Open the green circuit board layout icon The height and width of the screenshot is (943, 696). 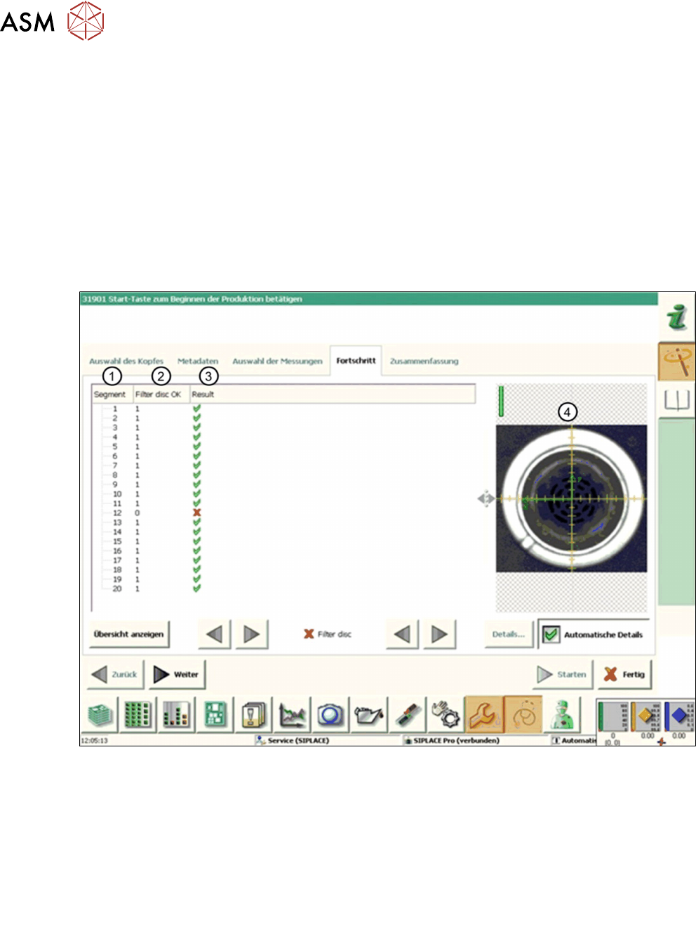[x=215, y=715]
